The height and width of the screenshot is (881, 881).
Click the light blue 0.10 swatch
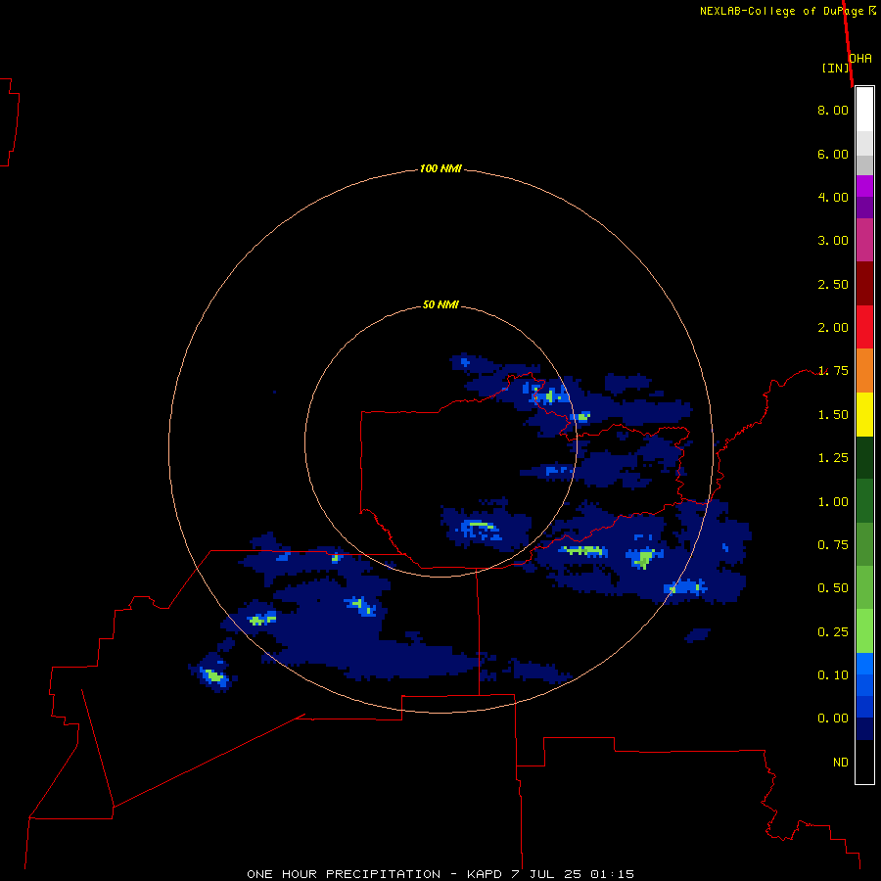coord(864,664)
